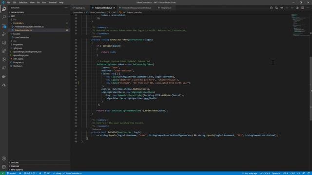Expand the obj folder
312x175 pixels.
pos(39,41)
